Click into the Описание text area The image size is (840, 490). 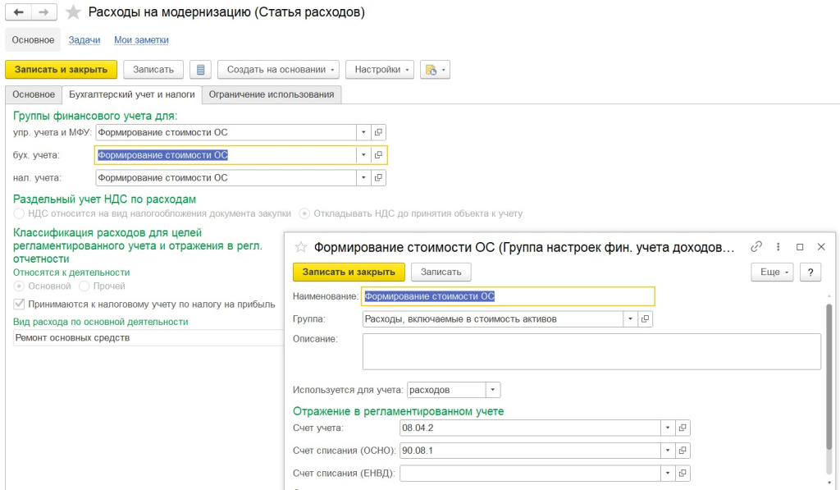point(592,351)
